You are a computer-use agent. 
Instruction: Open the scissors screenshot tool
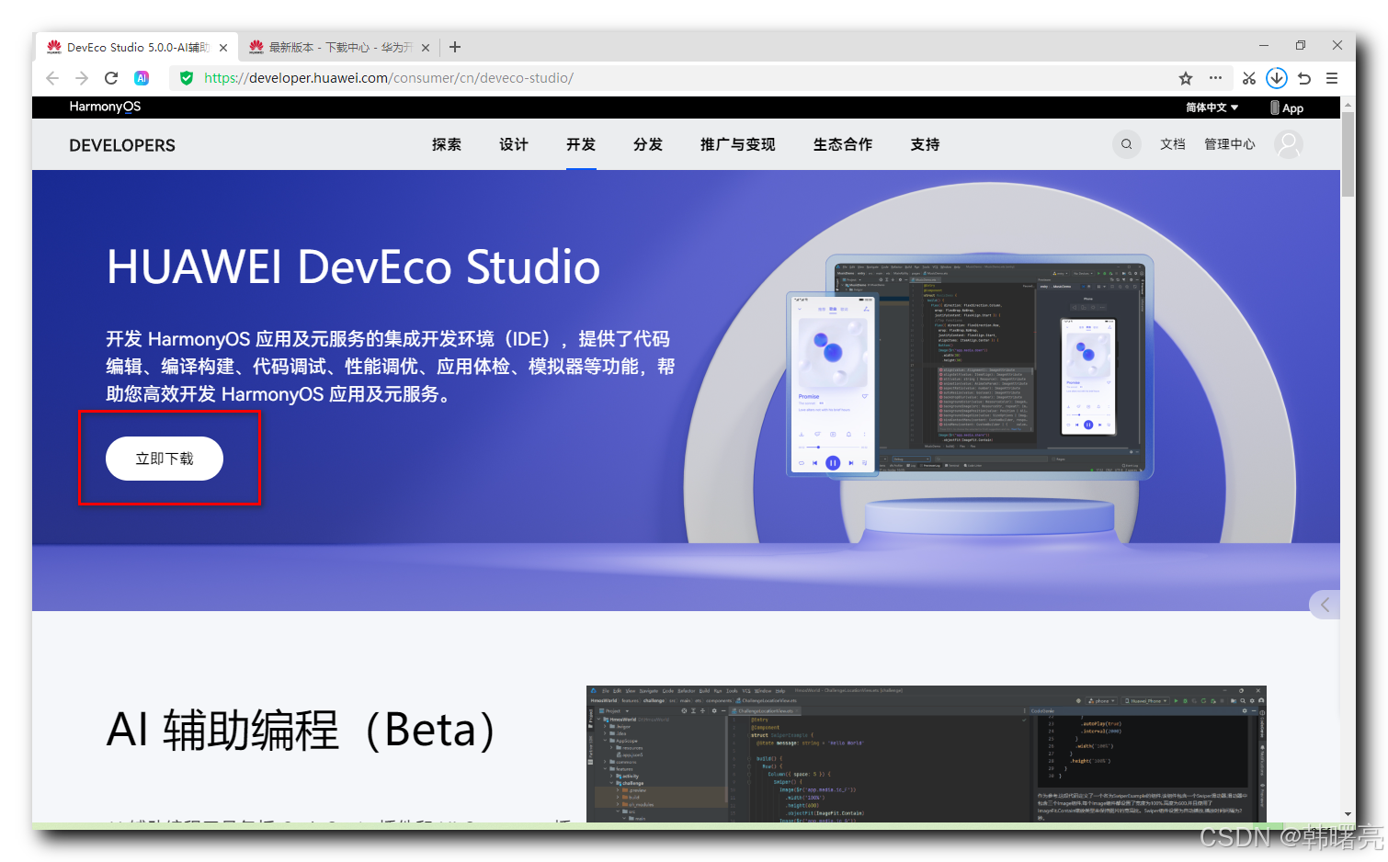pyautogui.click(x=1248, y=78)
